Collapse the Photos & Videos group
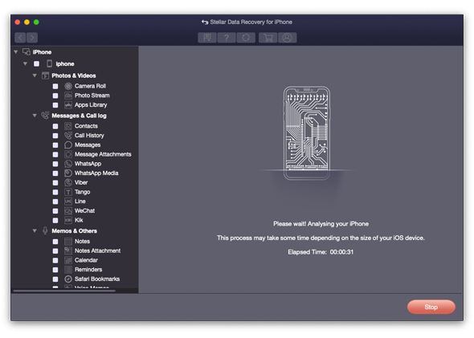The width and height of the screenshot is (474, 338). point(35,75)
